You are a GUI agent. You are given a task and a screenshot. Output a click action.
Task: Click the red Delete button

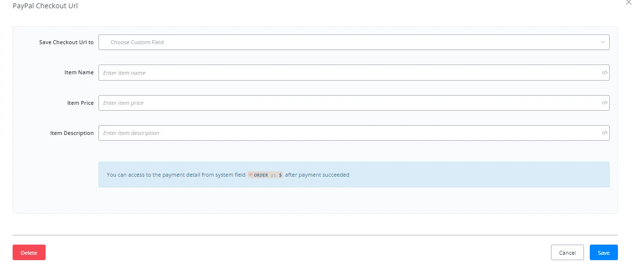tap(29, 252)
